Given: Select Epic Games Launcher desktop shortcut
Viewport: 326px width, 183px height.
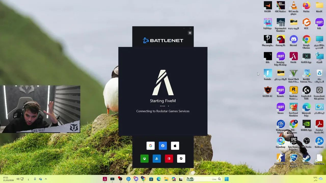Looking at the screenshot, I should coord(294,144).
